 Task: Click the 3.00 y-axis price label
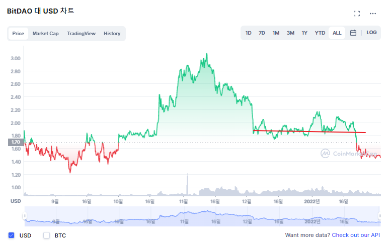[16, 58]
